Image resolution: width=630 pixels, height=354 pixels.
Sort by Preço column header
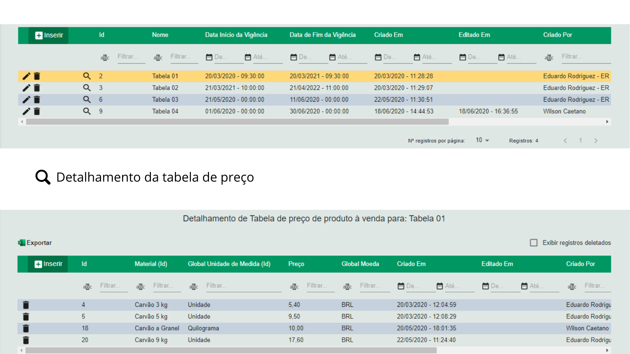click(296, 264)
